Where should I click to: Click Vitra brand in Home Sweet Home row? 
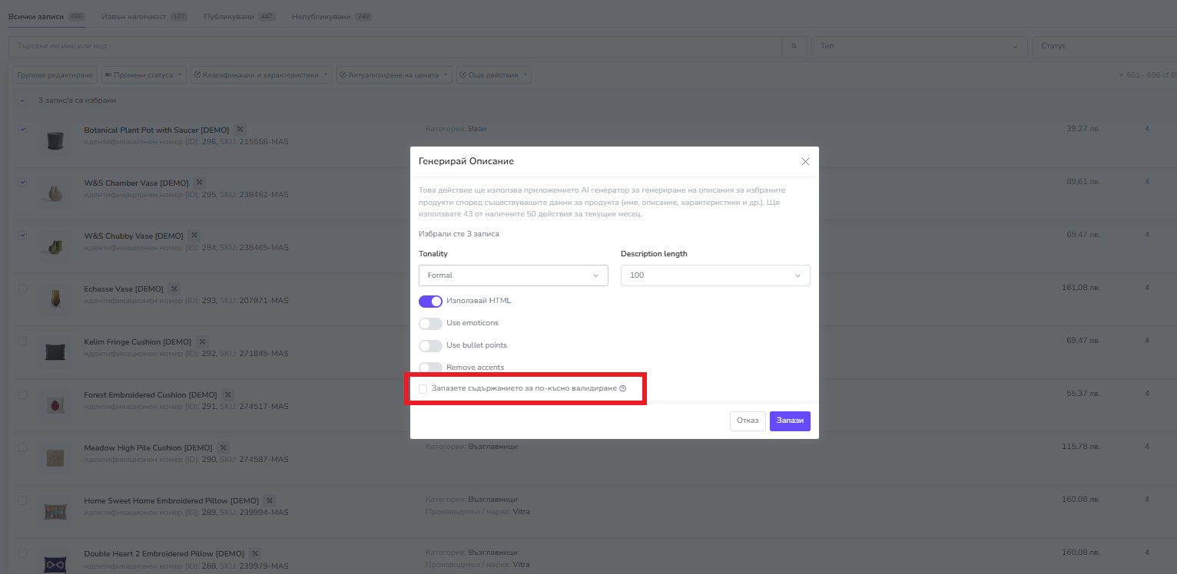521,511
